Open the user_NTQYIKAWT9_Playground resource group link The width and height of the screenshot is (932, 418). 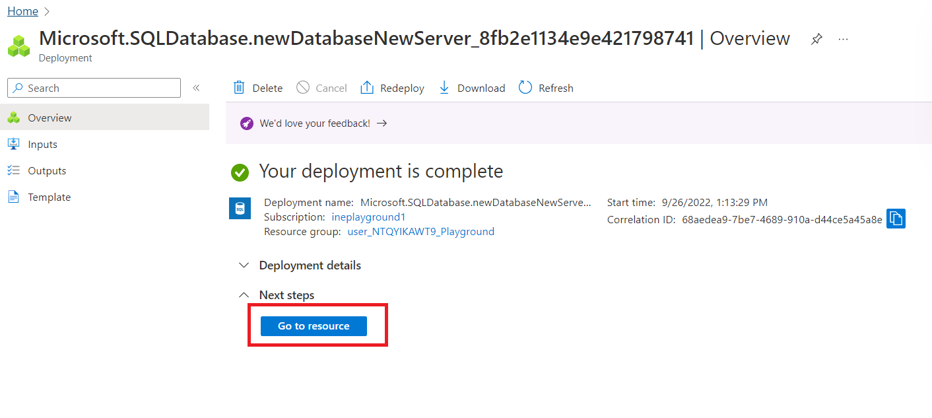point(420,232)
